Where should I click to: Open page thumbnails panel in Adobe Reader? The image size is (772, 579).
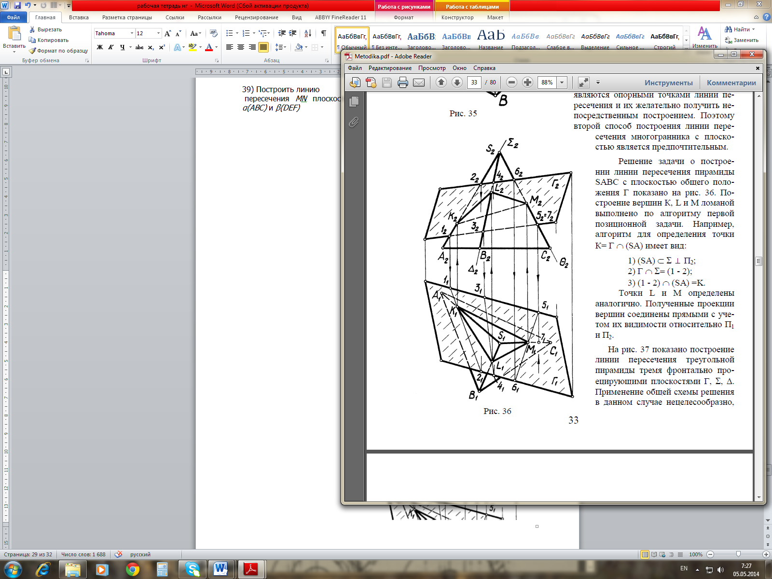tap(354, 101)
